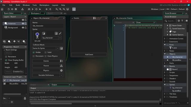This screenshot has width=191, height=107.
Task: Open the Physics button
Action: 46,70
